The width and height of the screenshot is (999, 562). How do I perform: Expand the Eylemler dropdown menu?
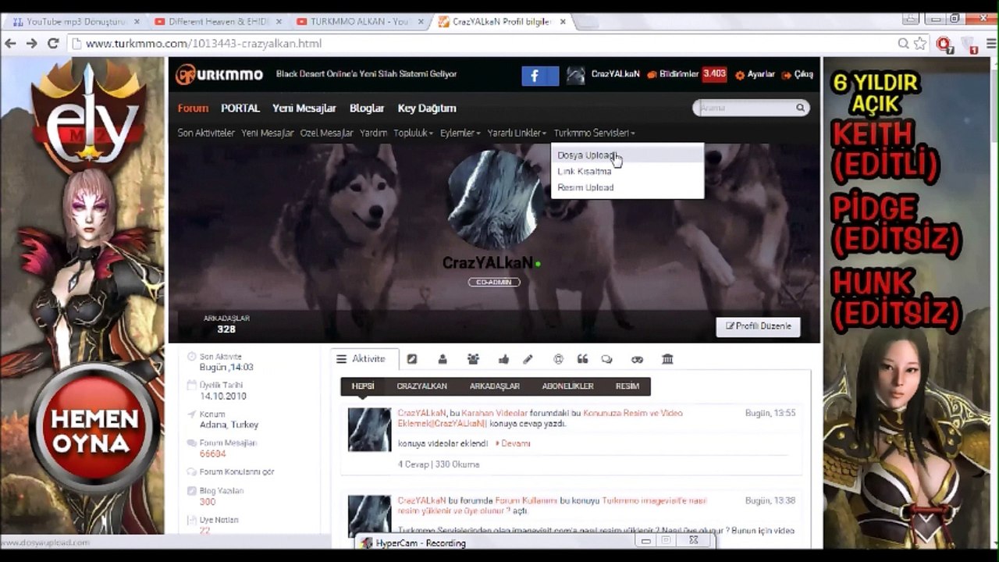click(460, 133)
